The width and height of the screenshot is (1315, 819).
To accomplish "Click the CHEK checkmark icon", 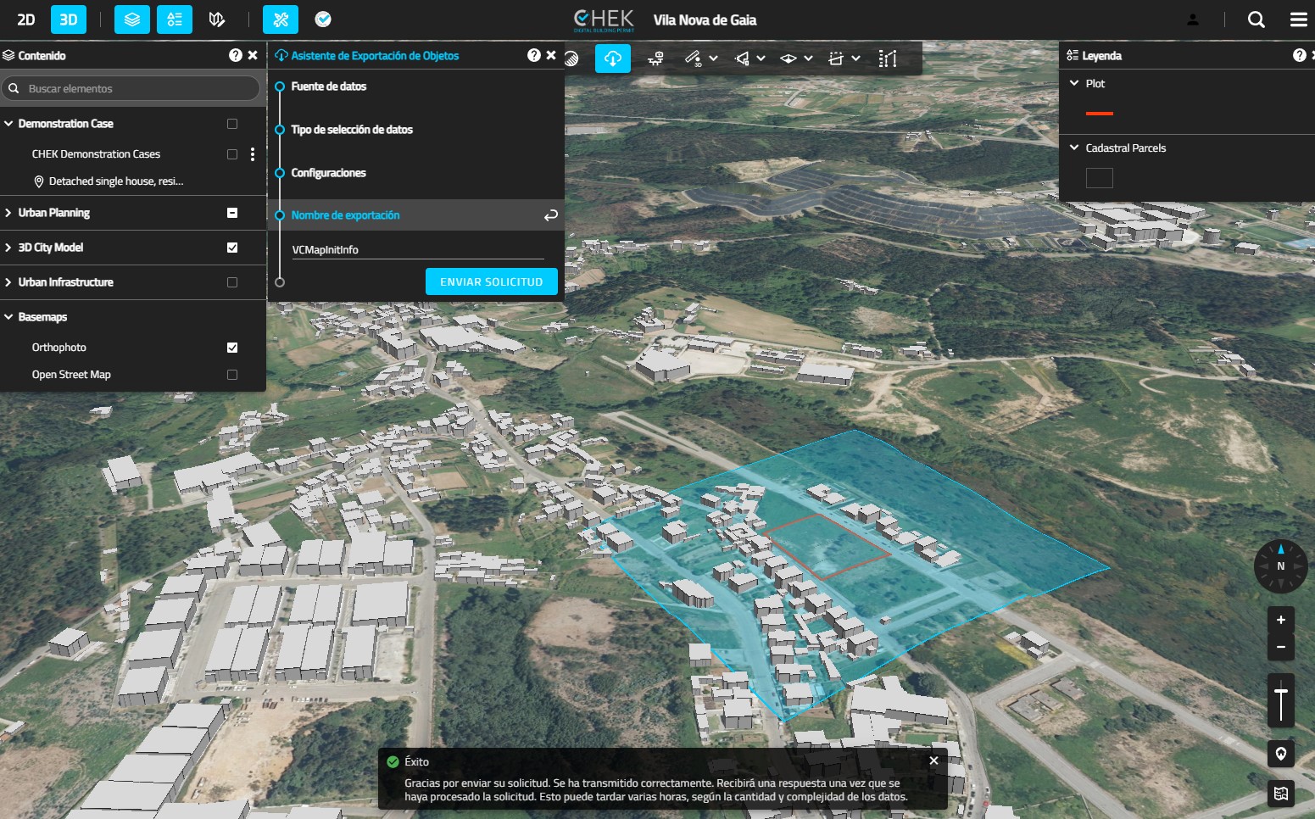I will (x=323, y=19).
